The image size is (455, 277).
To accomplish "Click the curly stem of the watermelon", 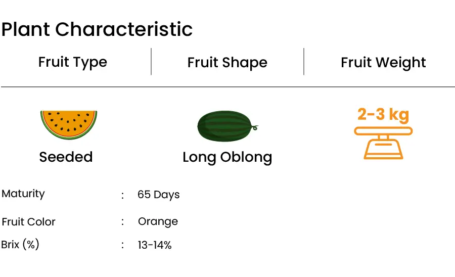I will 254,127.
